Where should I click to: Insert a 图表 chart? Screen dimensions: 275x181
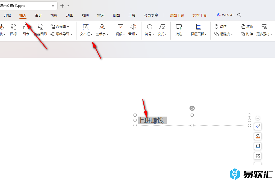[x=26, y=30]
